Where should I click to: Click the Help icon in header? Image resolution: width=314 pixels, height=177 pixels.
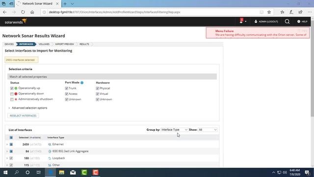(299, 22)
